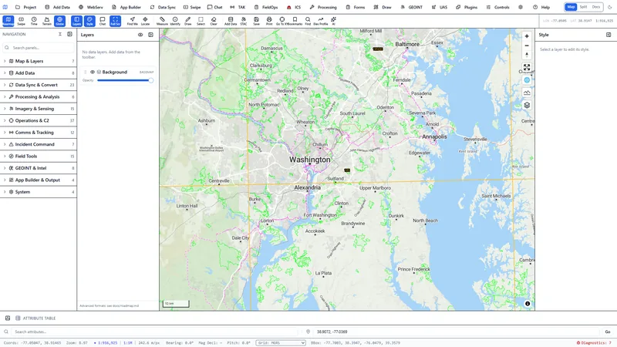Open Diagnostics: 7 in status bar
Screen dimensions: 617x347
coord(594,342)
